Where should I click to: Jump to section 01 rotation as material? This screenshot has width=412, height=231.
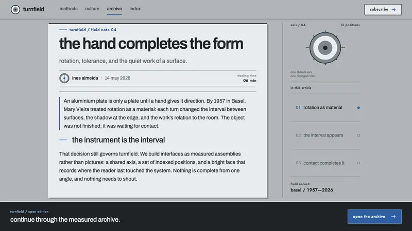[325, 108]
